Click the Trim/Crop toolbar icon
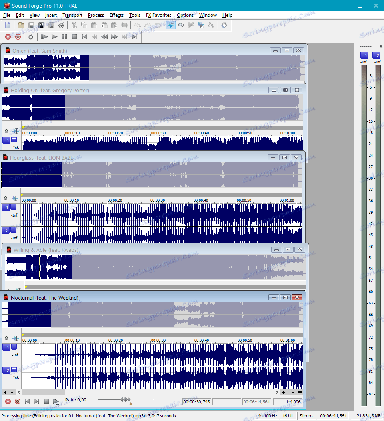Image resolution: width=384 pixels, height=421 pixels. [124, 25]
